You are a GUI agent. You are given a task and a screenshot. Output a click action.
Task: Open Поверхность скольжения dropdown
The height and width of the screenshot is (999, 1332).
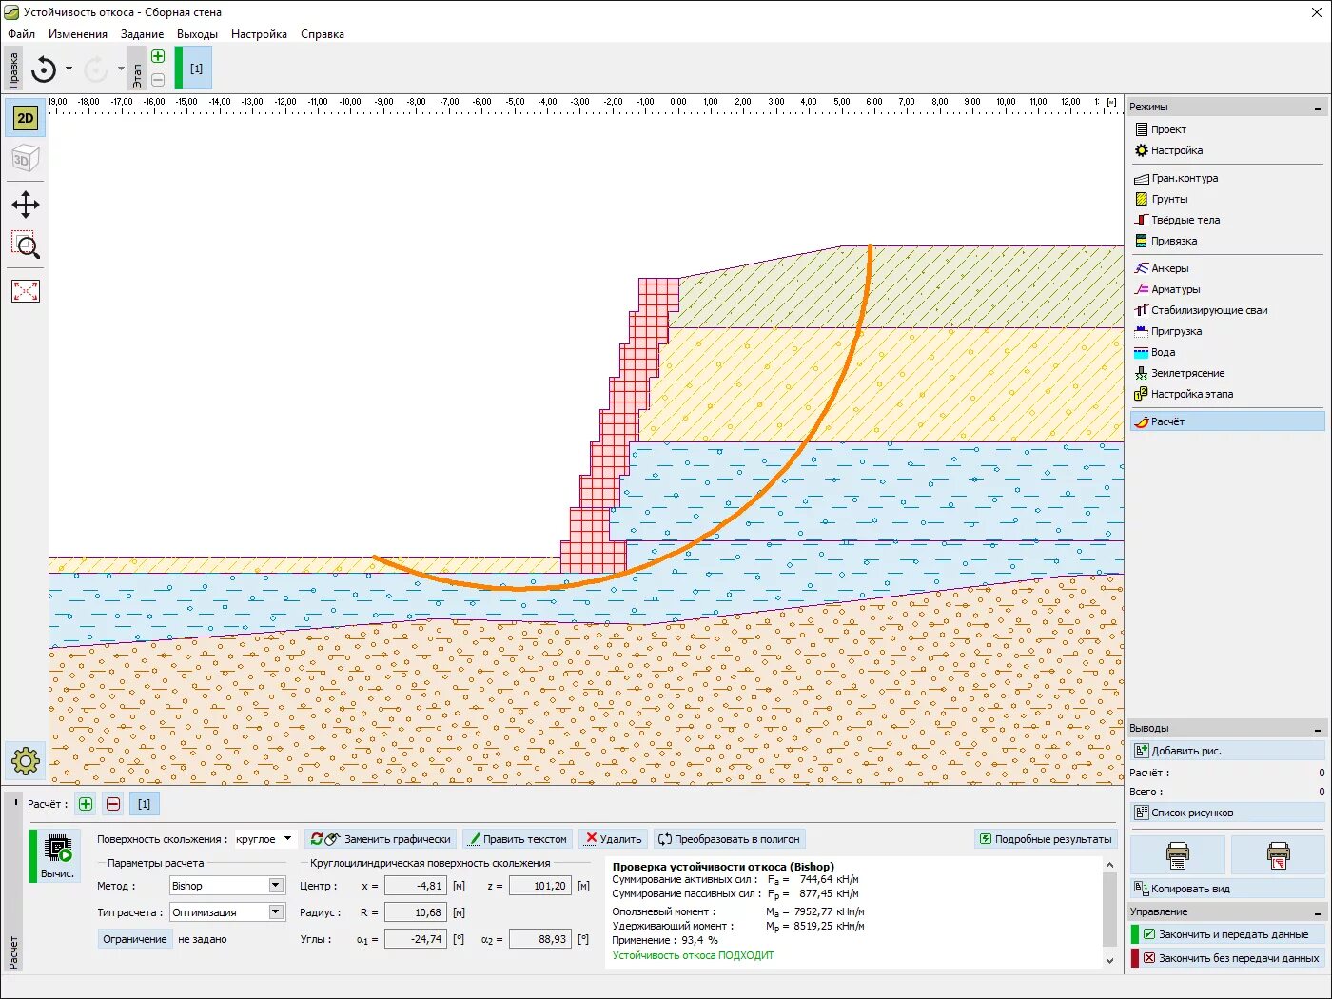(x=264, y=839)
